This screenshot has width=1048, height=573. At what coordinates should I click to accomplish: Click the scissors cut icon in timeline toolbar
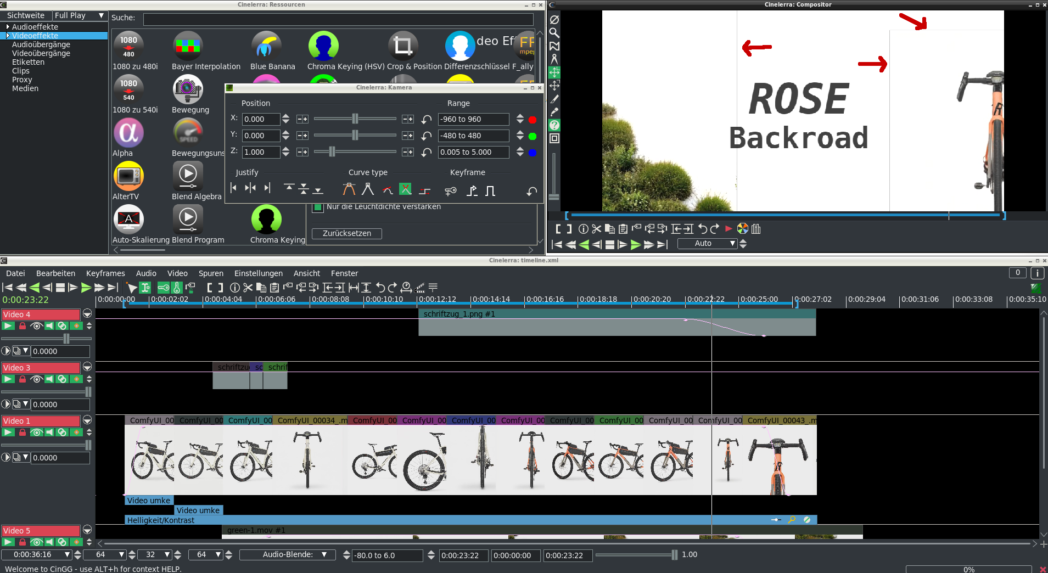(x=248, y=288)
